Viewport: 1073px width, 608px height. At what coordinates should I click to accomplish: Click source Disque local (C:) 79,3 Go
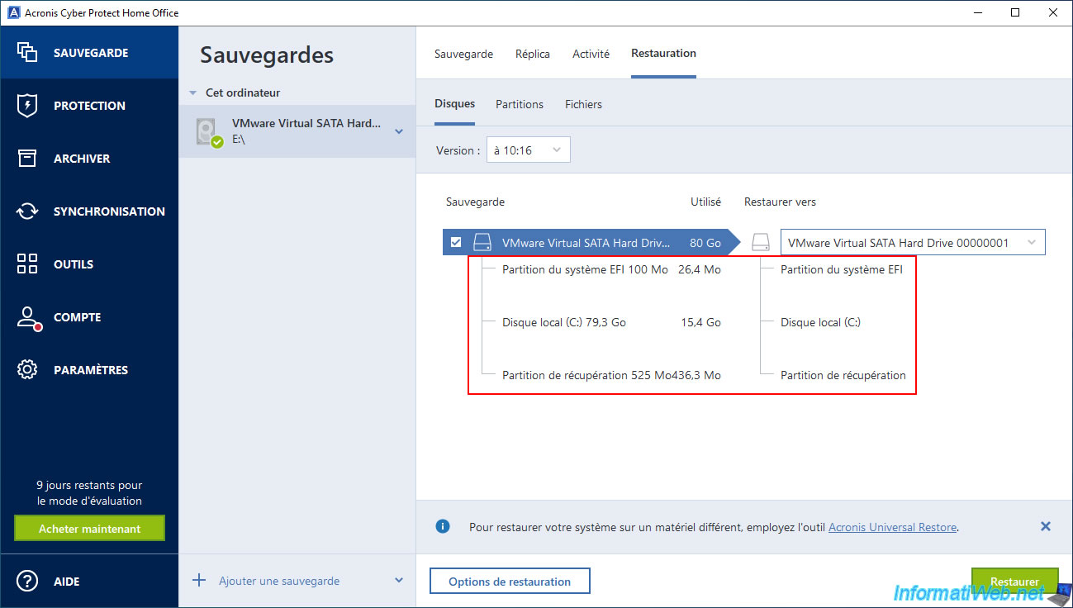pos(564,322)
